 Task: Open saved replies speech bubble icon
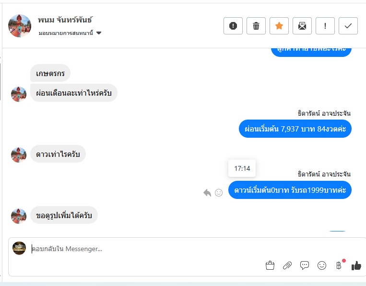click(x=305, y=265)
